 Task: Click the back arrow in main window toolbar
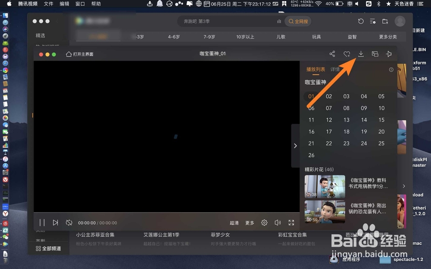point(57,21)
